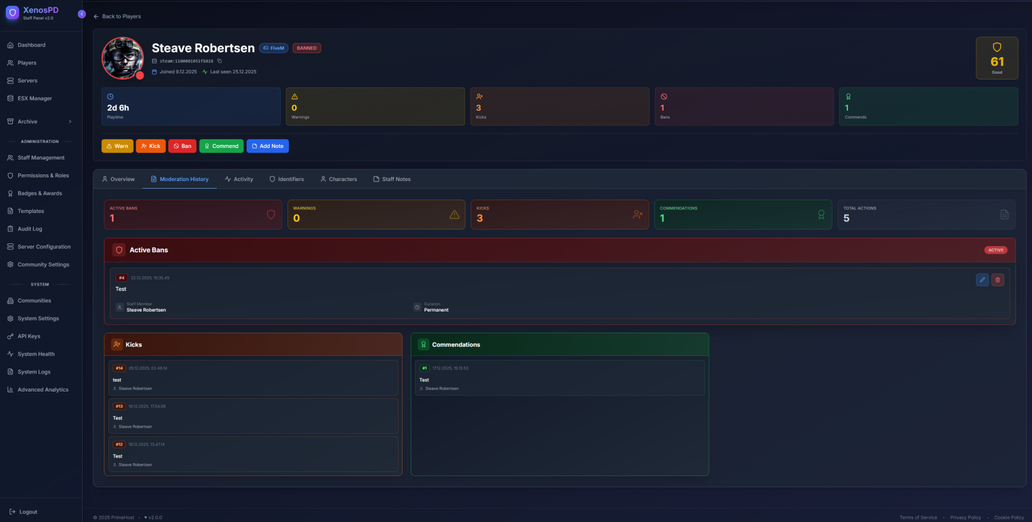Click the XenosPD shield logo
Viewport: 1032px width, 522px height.
click(x=13, y=13)
